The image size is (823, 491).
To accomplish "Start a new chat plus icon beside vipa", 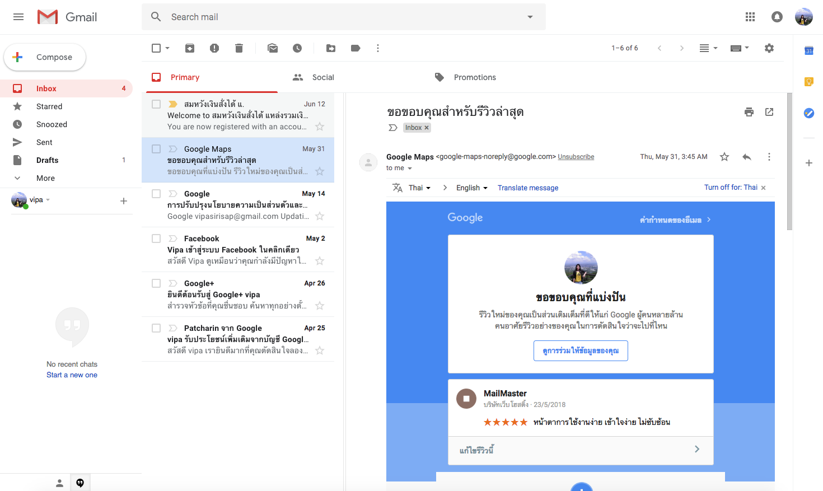I will (124, 201).
